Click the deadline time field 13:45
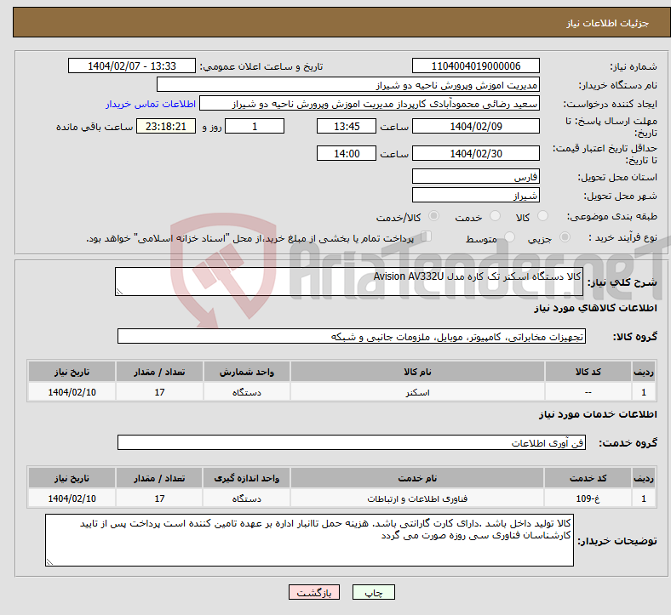 coord(347,126)
